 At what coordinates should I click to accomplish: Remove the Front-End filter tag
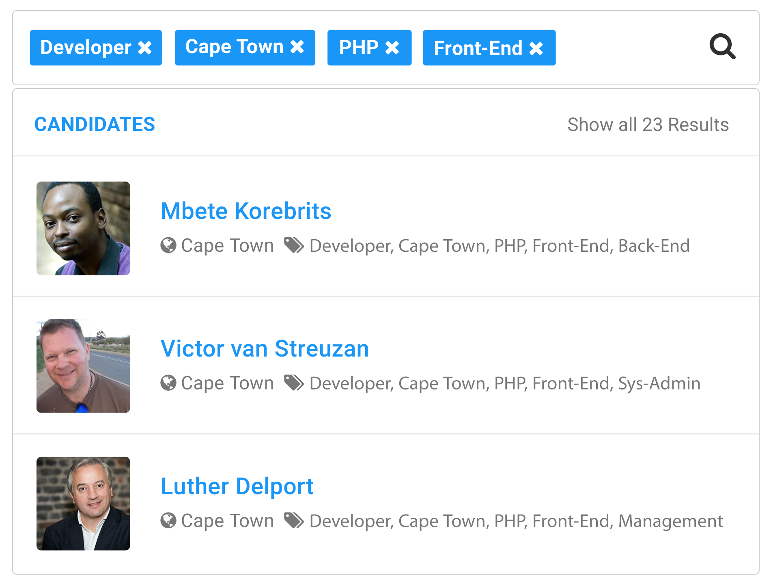point(536,49)
